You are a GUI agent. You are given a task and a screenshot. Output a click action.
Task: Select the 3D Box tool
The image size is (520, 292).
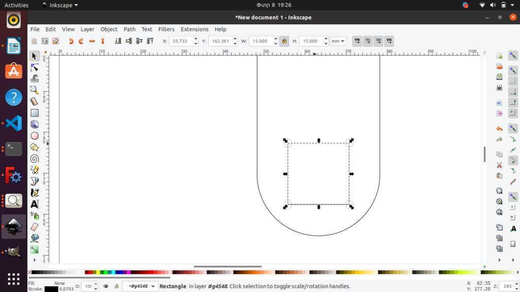click(x=34, y=124)
